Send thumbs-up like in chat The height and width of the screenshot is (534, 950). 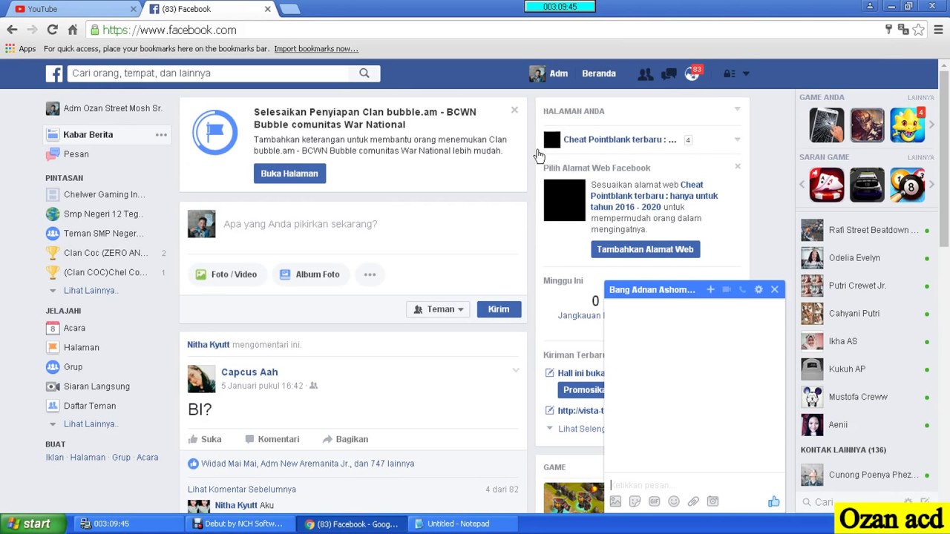[x=773, y=501]
